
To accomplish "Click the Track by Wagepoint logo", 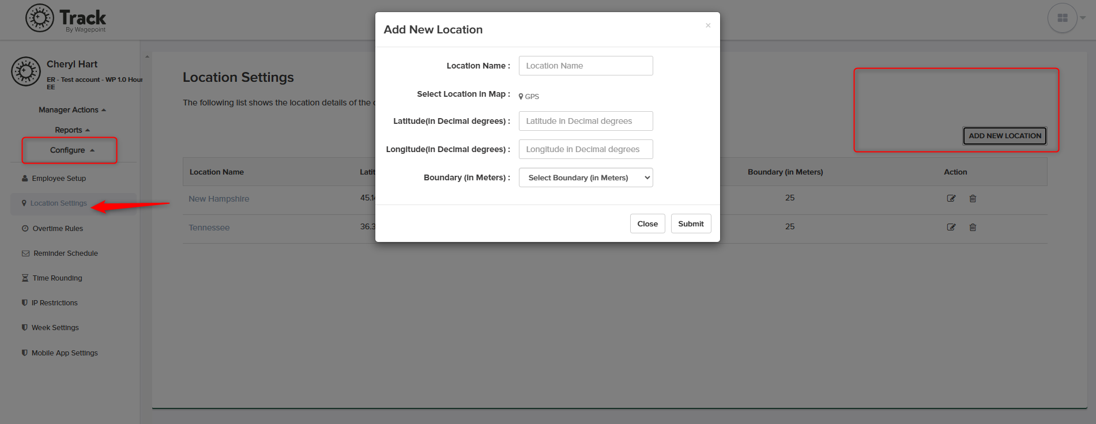I will click(66, 18).
